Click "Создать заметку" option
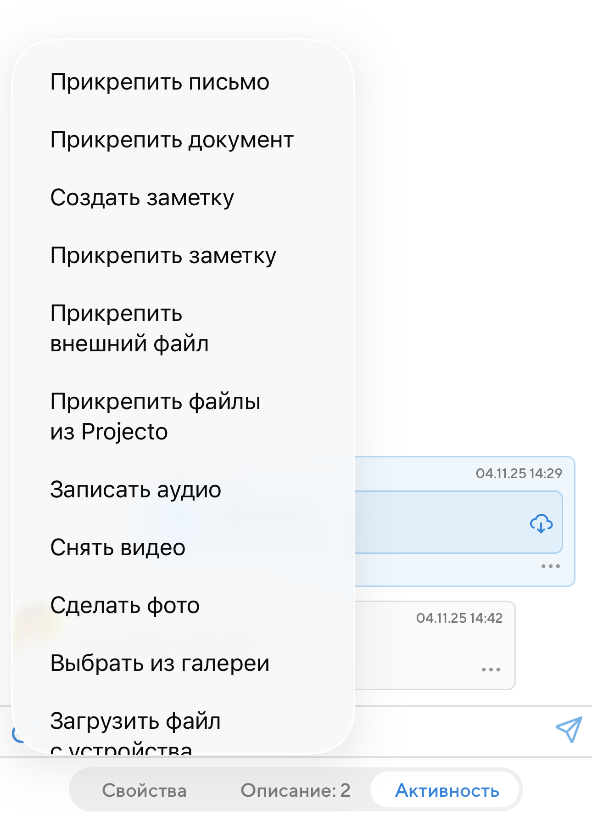The height and width of the screenshot is (839, 592). tap(142, 198)
